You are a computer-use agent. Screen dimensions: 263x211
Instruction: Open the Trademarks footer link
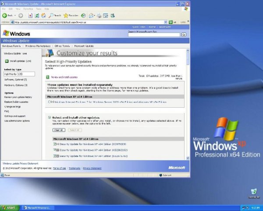coord(75,168)
